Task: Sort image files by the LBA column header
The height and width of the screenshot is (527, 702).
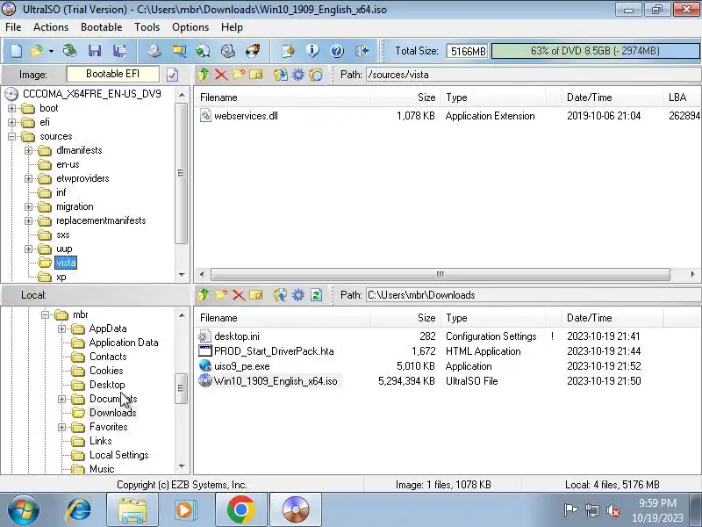Action: [x=682, y=97]
